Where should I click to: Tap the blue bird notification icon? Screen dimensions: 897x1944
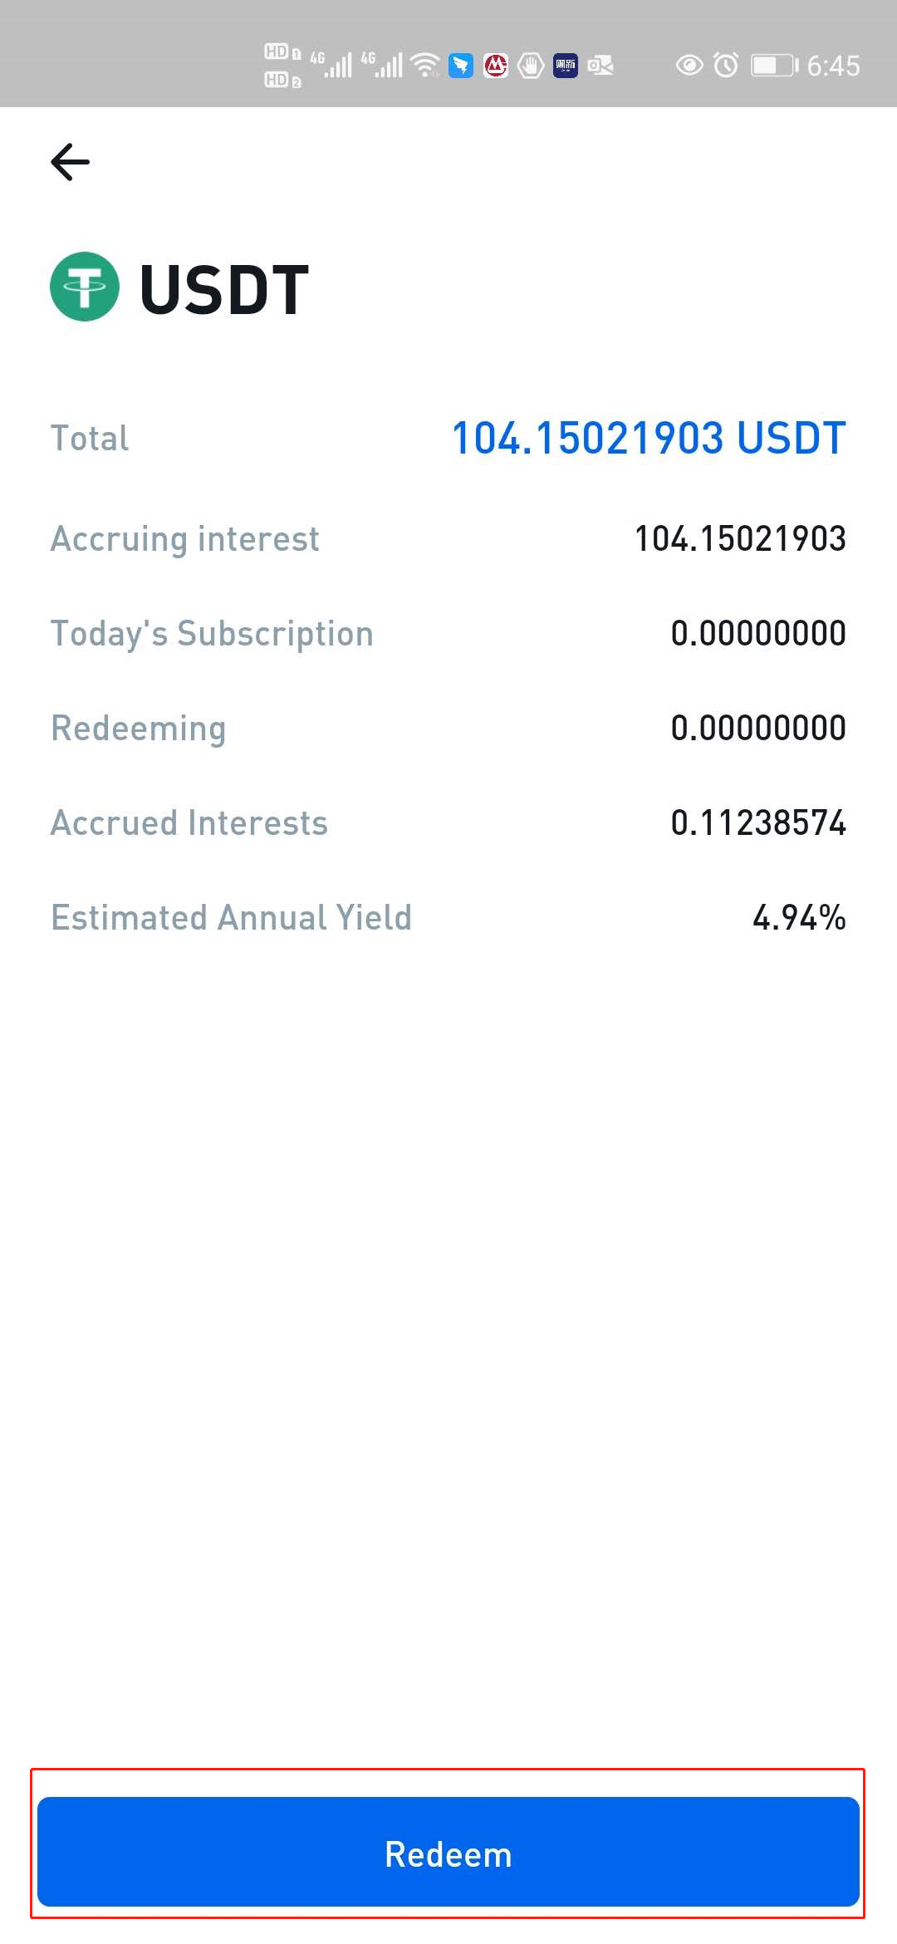pos(461,65)
